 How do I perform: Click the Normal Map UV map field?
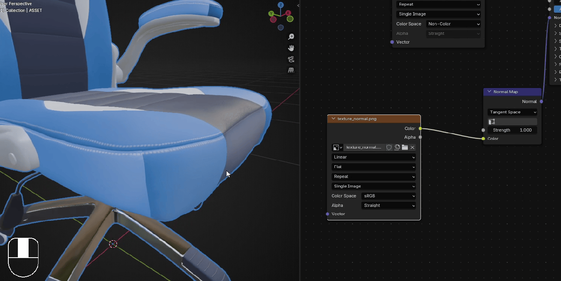[512, 122]
